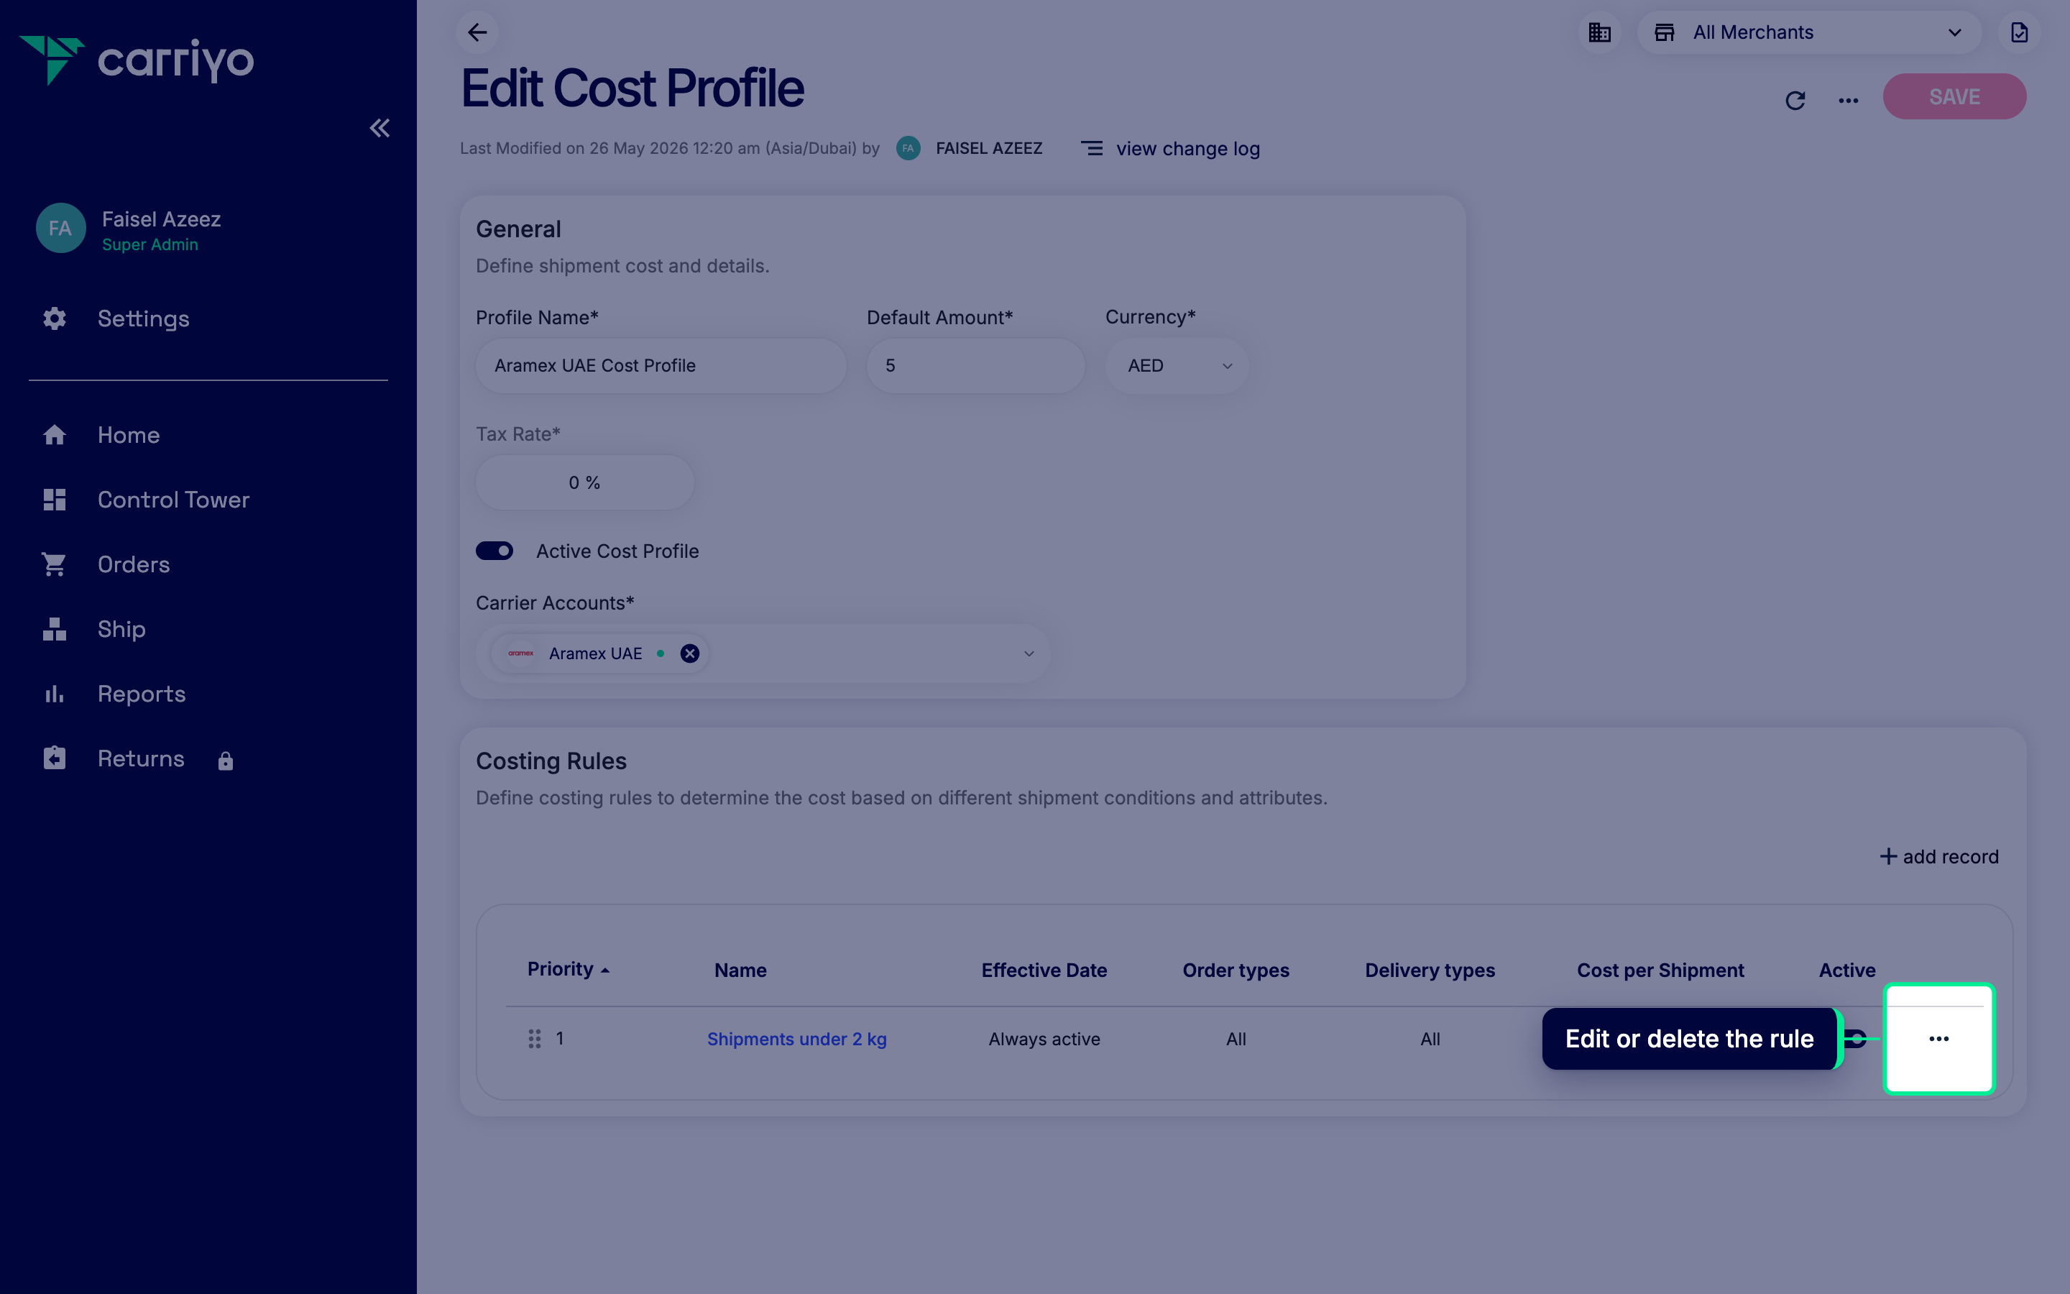Click the Ship boxes icon
The height and width of the screenshot is (1294, 2070).
coord(55,629)
